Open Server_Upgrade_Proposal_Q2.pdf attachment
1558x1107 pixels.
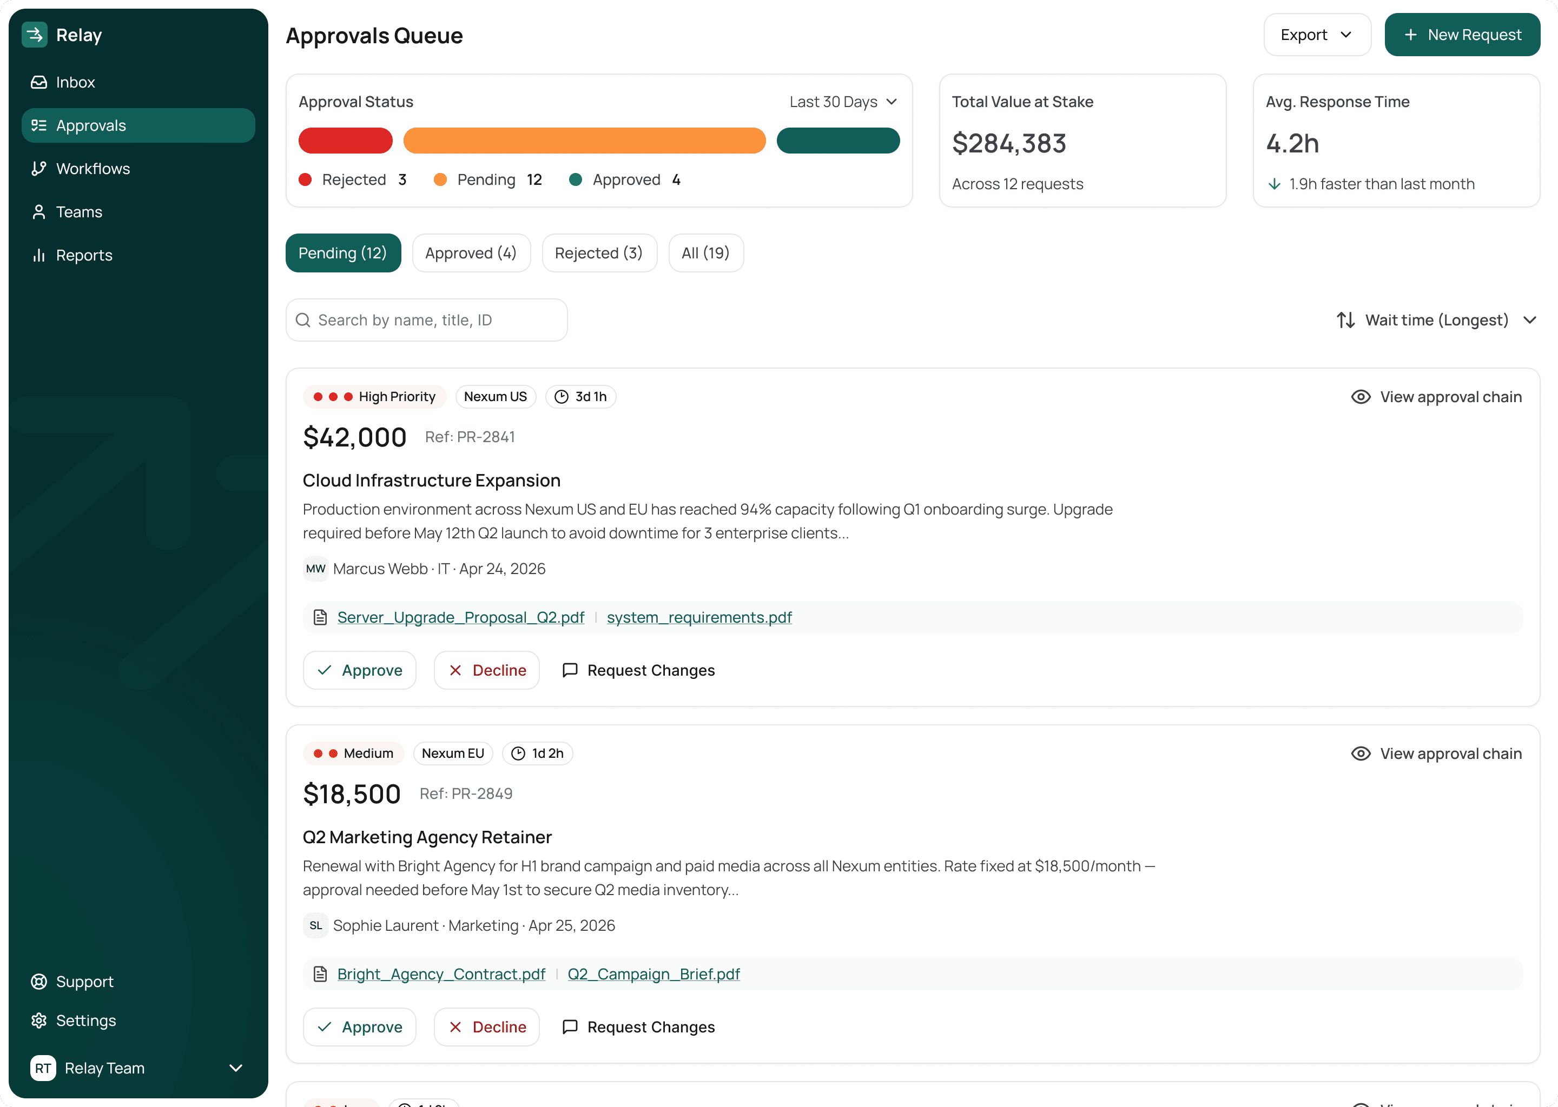(x=460, y=618)
